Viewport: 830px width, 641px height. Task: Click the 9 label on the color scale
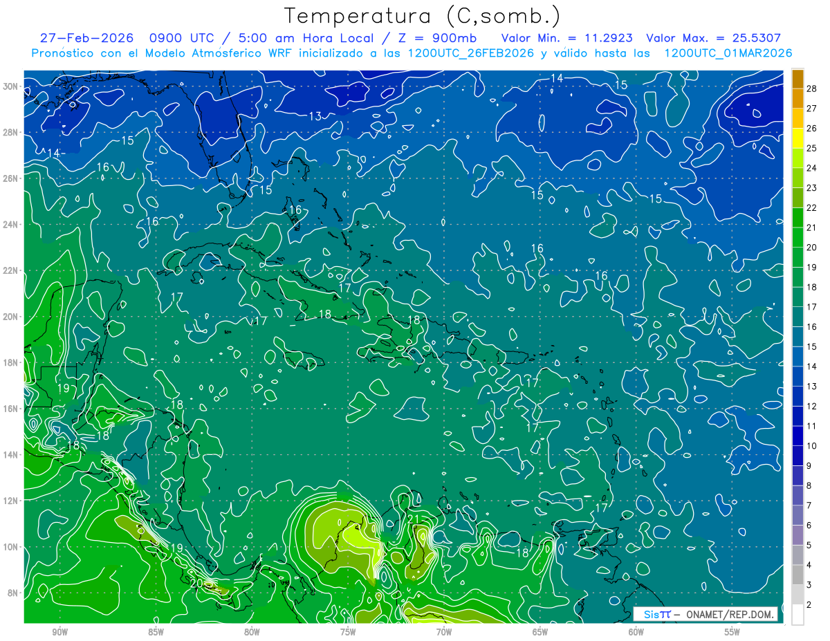coord(809,466)
